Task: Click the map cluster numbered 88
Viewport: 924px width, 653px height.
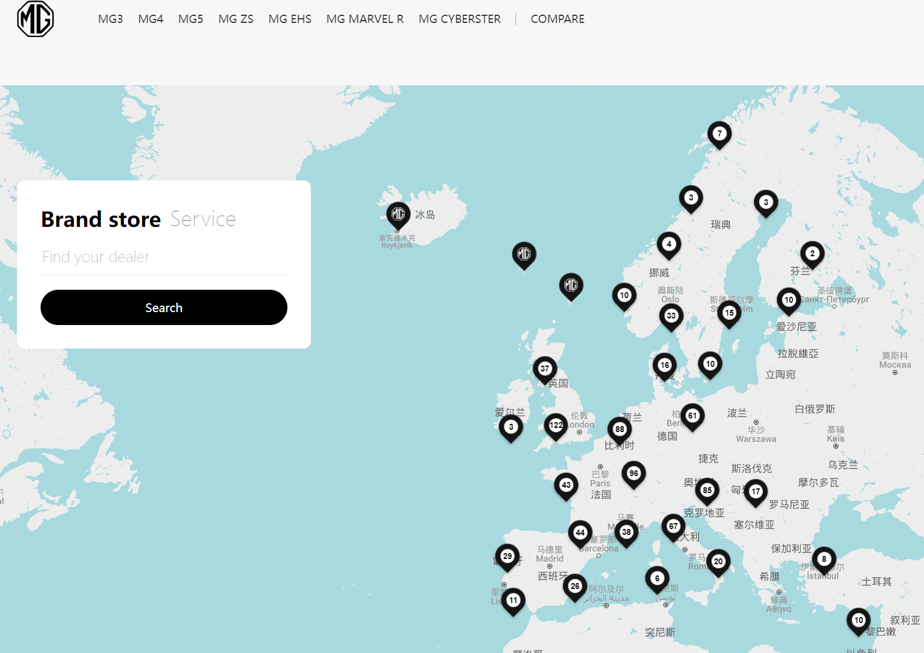Action: point(620,430)
